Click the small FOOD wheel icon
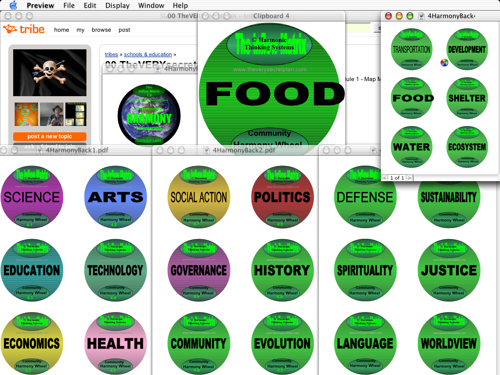This screenshot has width=500, height=375. point(412,98)
